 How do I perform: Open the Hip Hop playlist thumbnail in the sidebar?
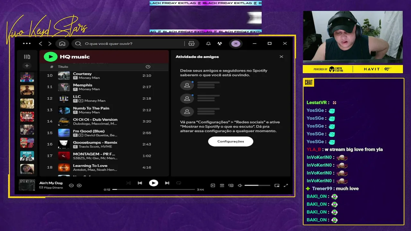(x=27, y=156)
